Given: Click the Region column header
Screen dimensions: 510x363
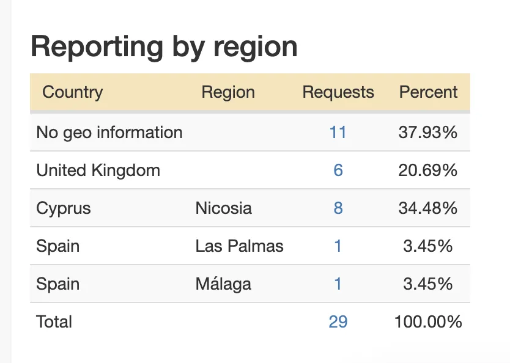Looking at the screenshot, I should tap(228, 92).
